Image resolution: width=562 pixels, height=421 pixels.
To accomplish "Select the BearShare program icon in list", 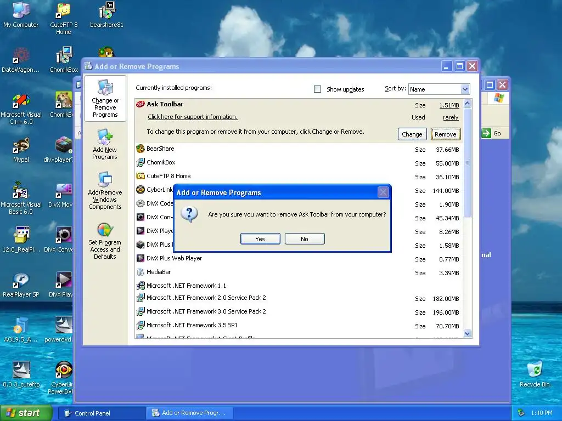I will point(140,149).
